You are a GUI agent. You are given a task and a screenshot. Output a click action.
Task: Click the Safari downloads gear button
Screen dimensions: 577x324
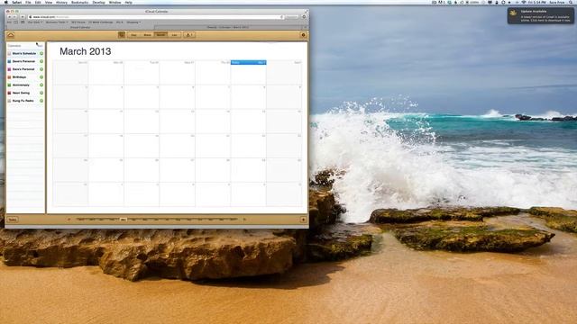click(x=304, y=17)
